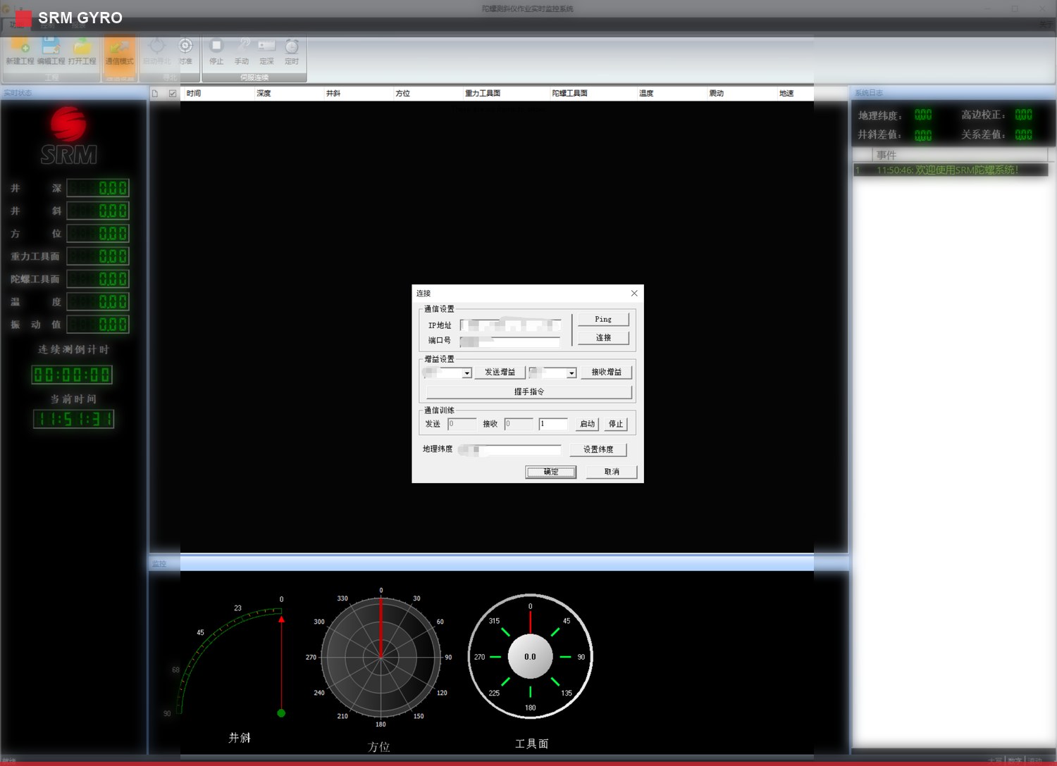Image resolution: width=1057 pixels, height=766 pixels.
Task: Click the 井深 depth readout display
Action: pos(98,188)
